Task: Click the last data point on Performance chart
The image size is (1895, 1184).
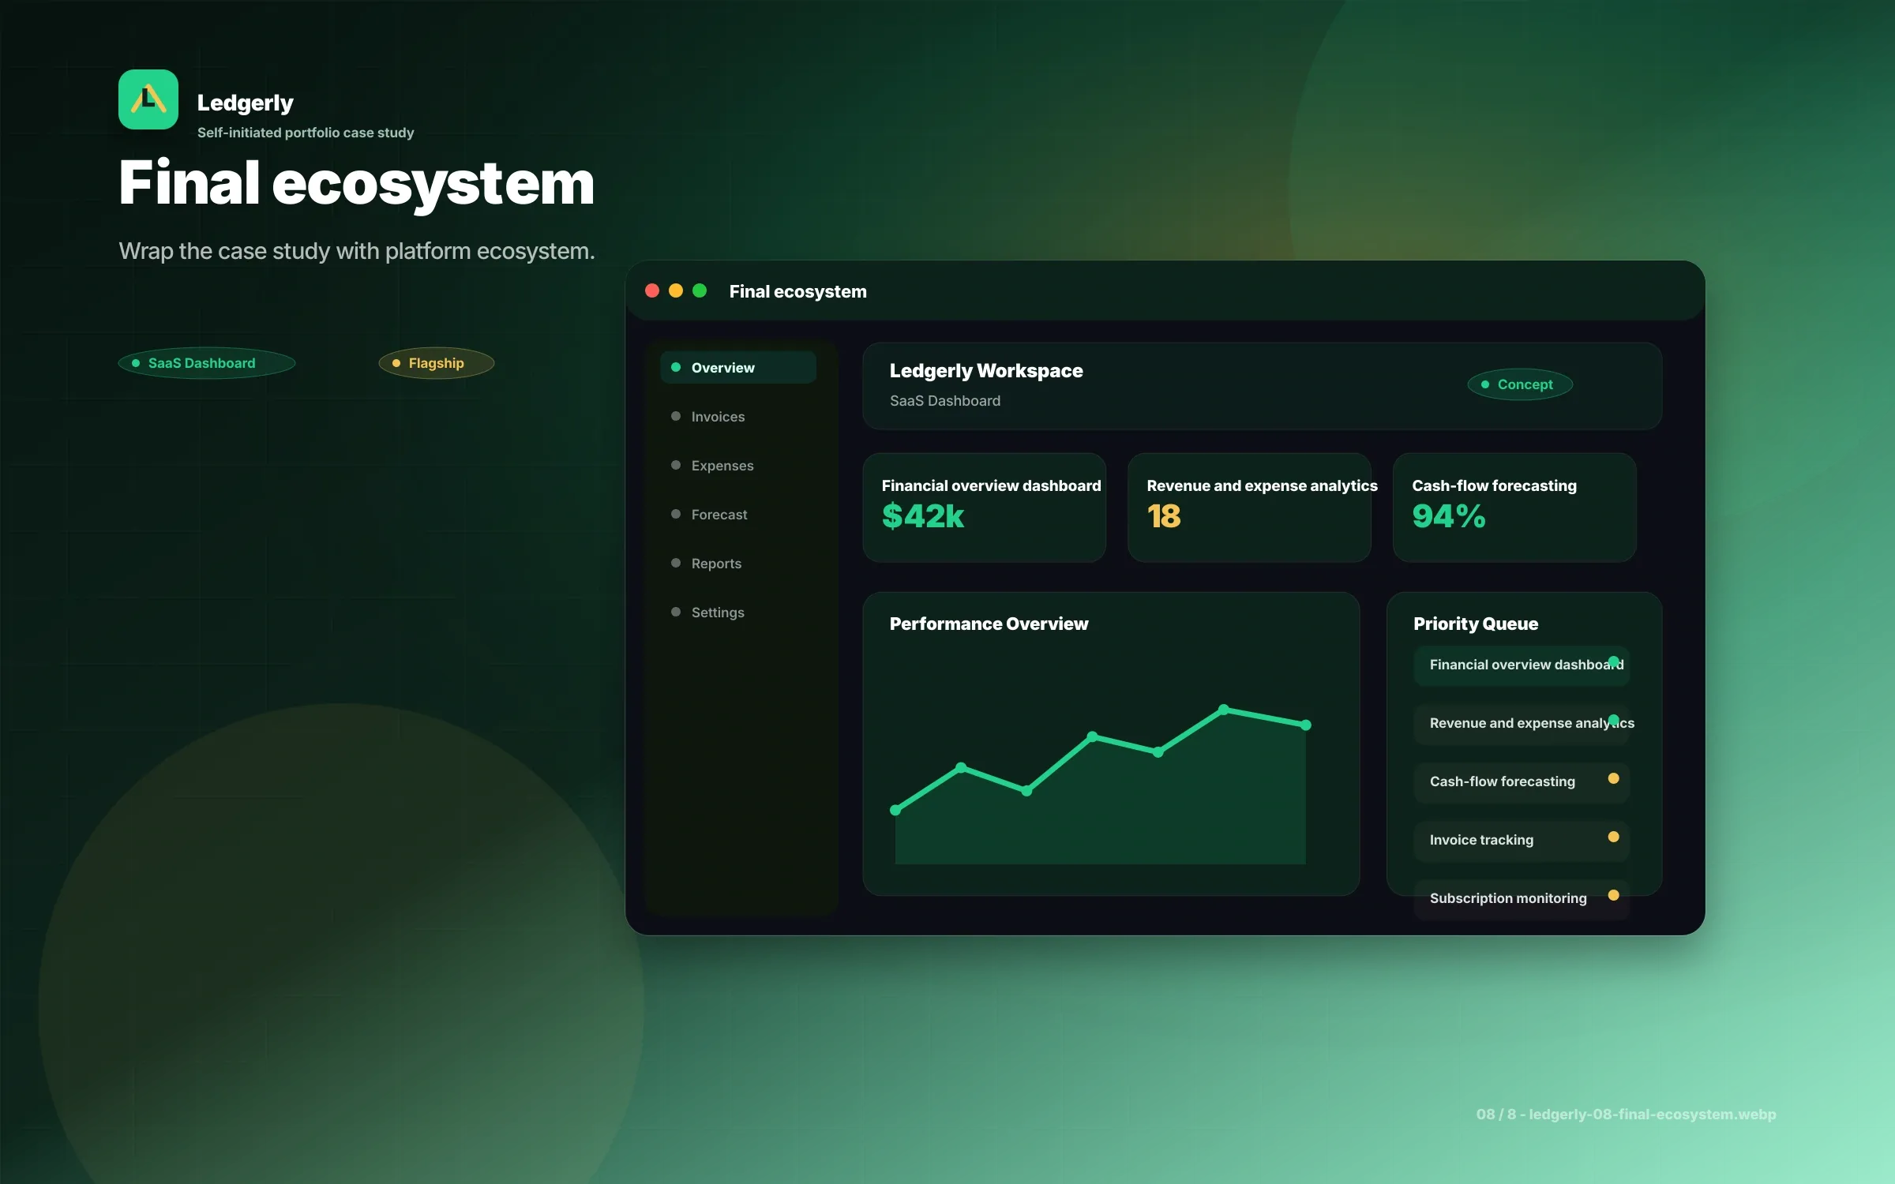Action: [1306, 725]
